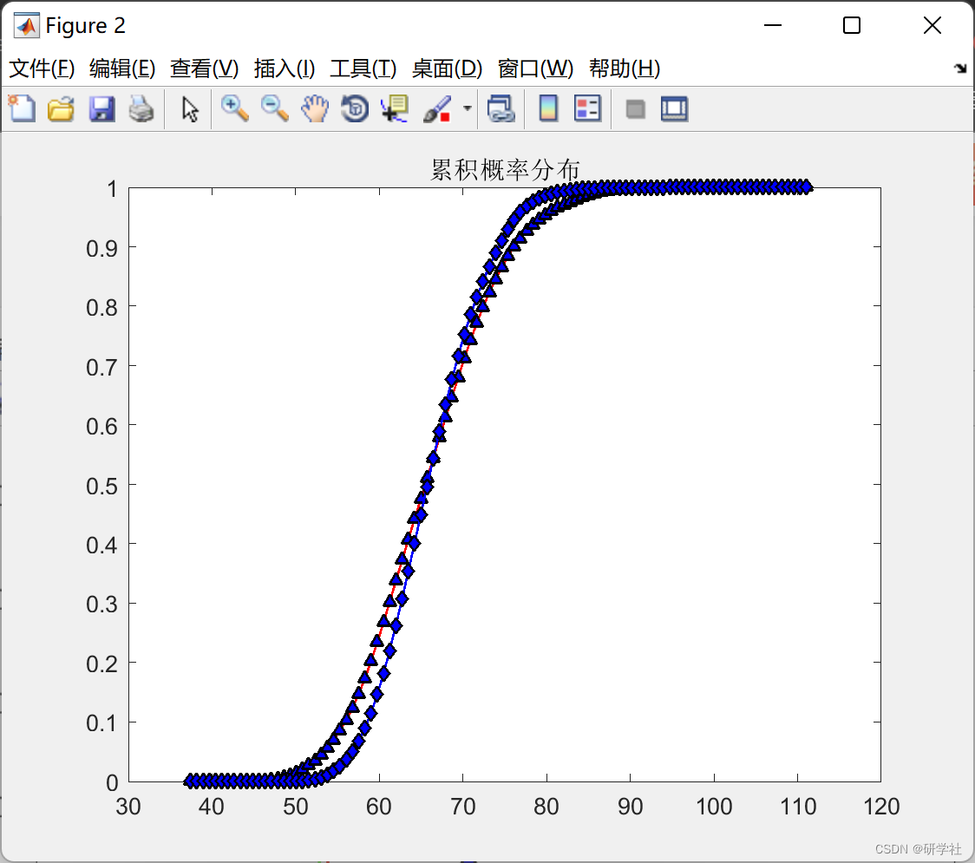
Task: Insert a colorbar into the plot
Action: pyautogui.click(x=549, y=108)
